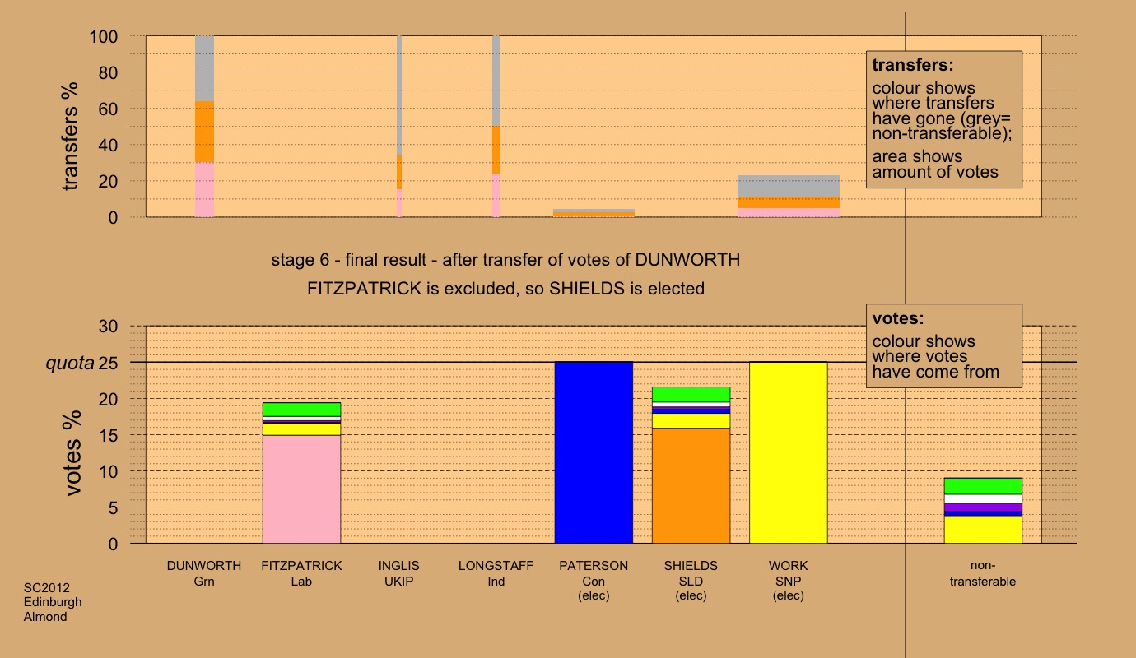Image resolution: width=1136 pixels, height=658 pixels.
Task: Click the non-transferable axis label
Action: pos(983,573)
